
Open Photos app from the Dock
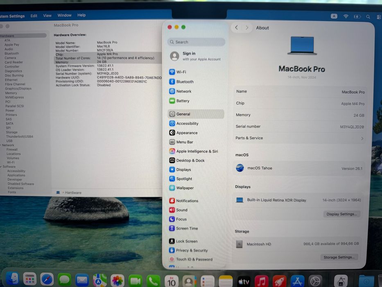tap(118, 281)
